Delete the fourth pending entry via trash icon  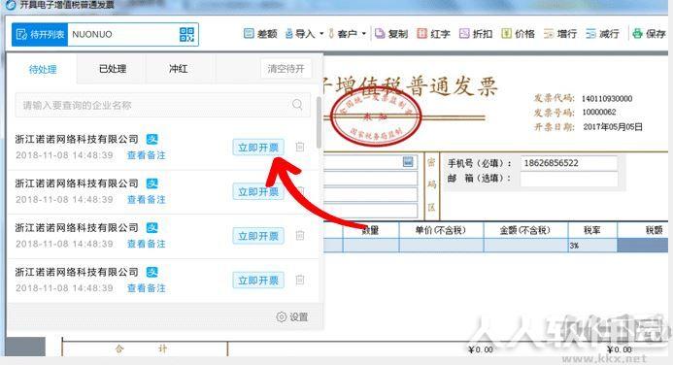300,280
